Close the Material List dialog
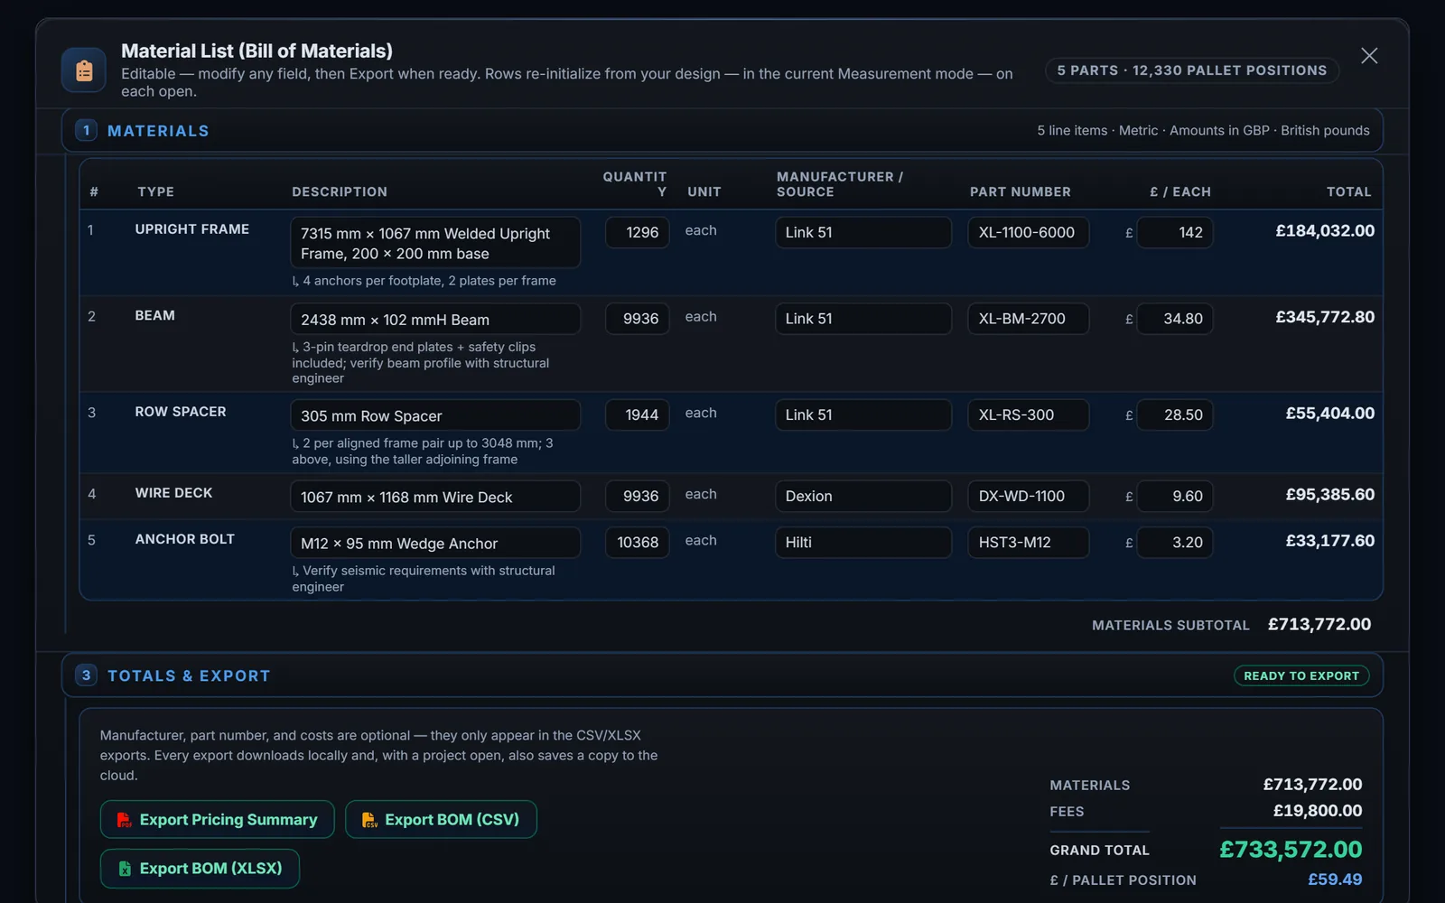The width and height of the screenshot is (1445, 903). pos(1369,56)
